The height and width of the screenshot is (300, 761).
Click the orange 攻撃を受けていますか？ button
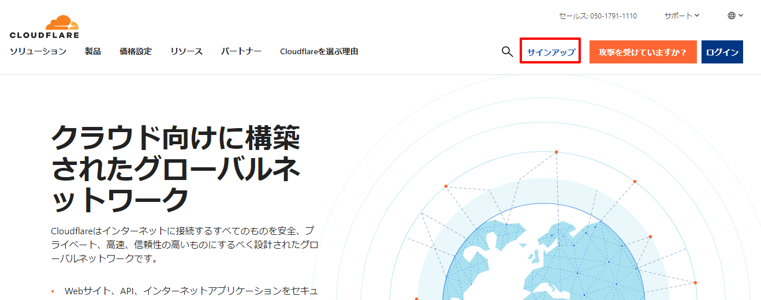[x=643, y=52]
